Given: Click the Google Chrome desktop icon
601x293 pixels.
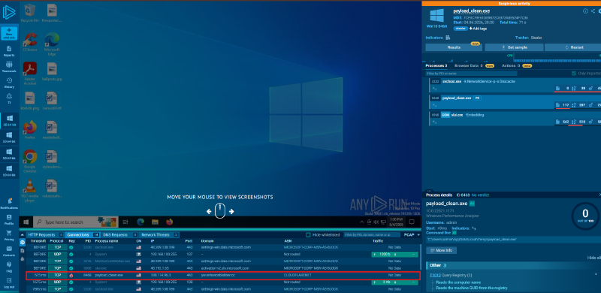Looking at the screenshot, I should (29, 161).
